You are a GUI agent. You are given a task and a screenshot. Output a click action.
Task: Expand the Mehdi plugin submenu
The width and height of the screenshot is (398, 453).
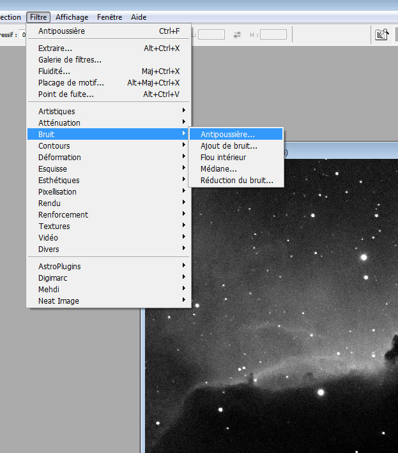coord(109,290)
